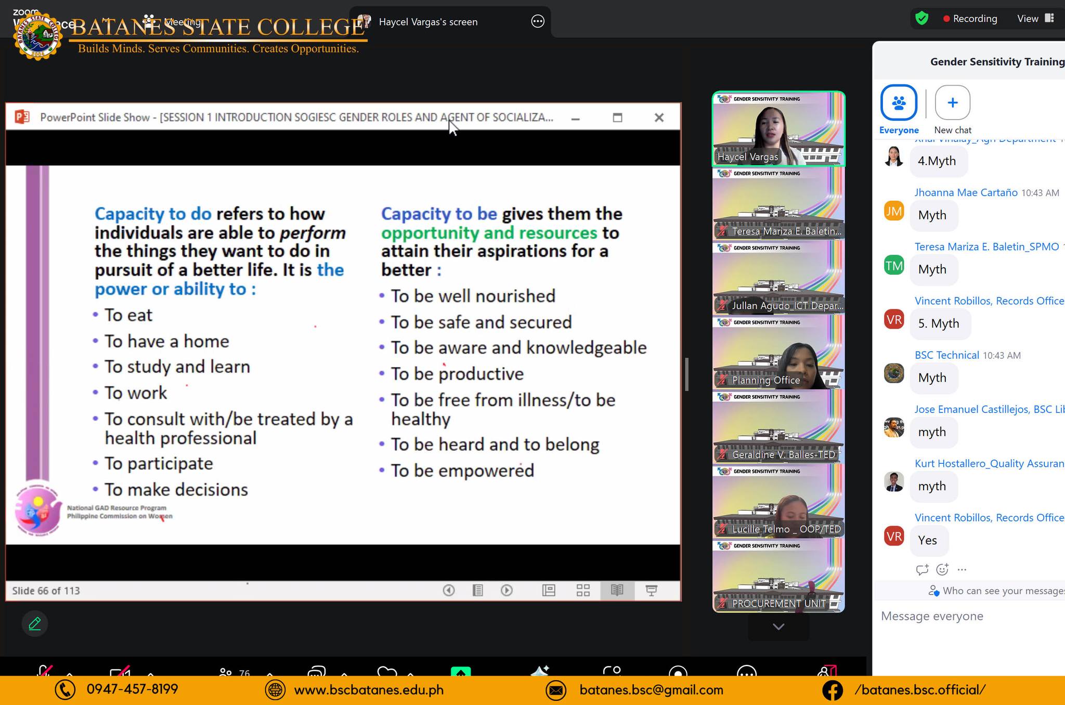This screenshot has height=705, width=1065.
Task: Start a New chat
Action: pos(952,103)
